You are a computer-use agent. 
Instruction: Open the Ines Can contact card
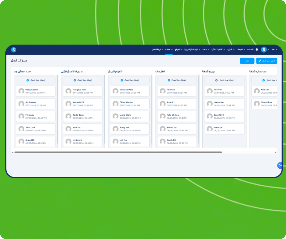pos(224,129)
